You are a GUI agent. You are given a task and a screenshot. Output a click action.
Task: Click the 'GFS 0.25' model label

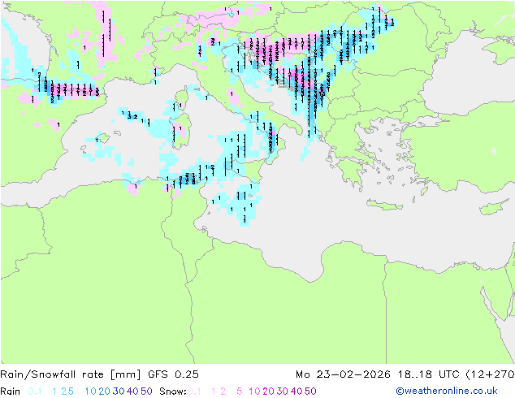click(173, 374)
